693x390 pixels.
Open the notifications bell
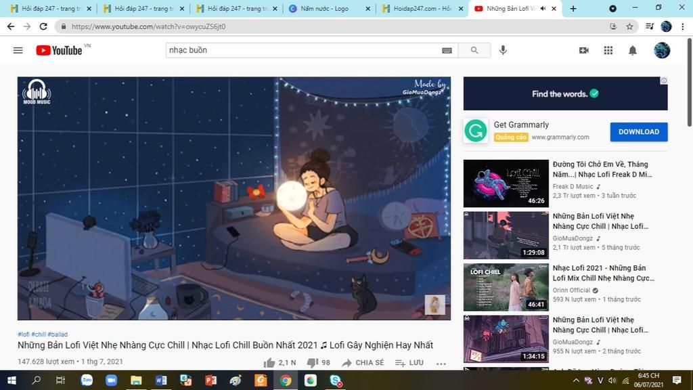pyautogui.click(x=633, y=50)
